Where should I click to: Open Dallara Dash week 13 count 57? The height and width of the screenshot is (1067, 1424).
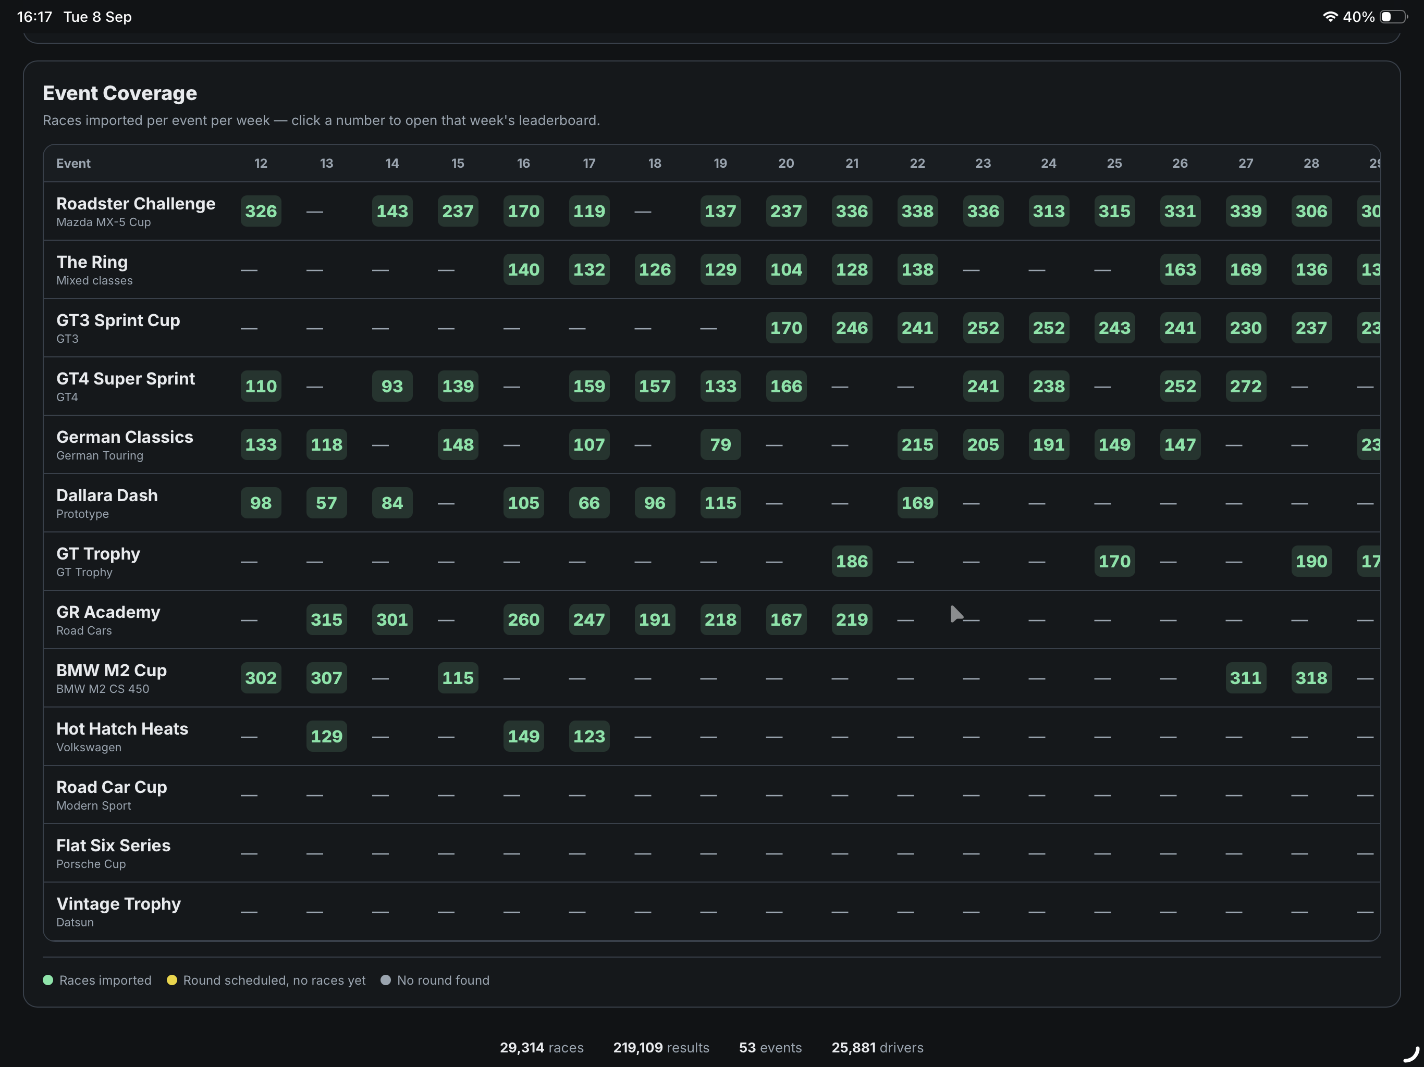pos(326,503)
